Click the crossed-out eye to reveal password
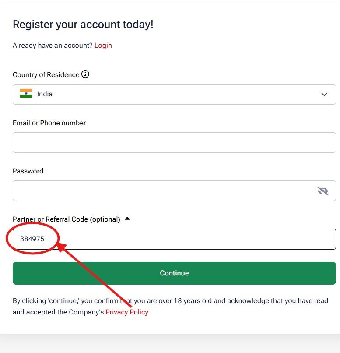Viewport: 340px width, 353px height. [x=323, y=191]
